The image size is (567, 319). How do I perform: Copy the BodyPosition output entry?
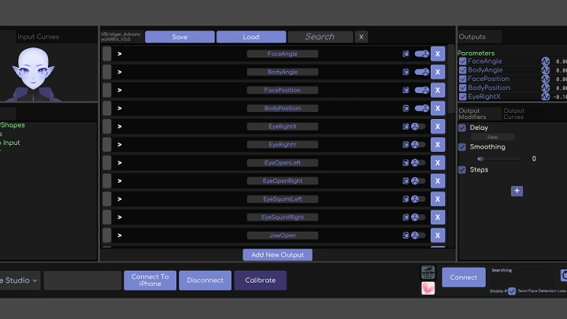point(406,108)
